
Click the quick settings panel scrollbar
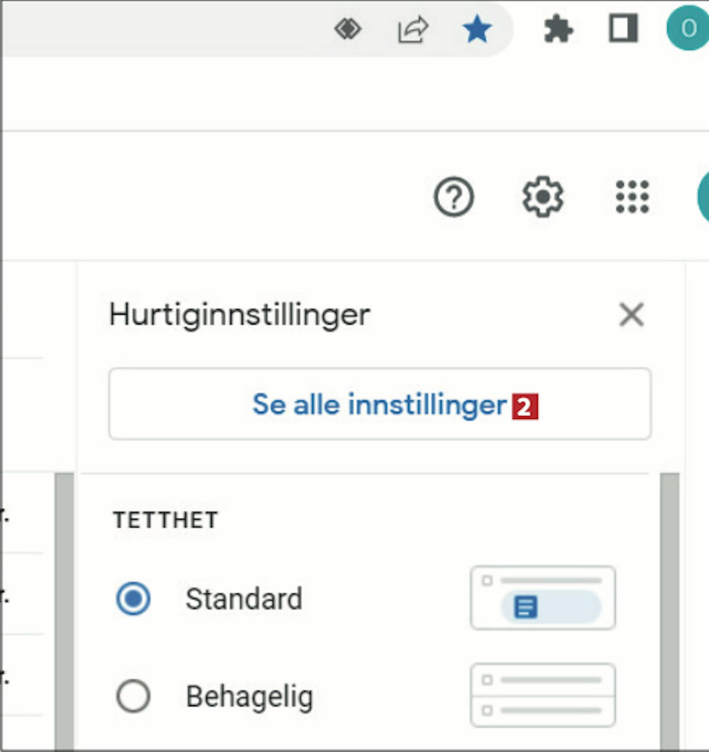click(x=670, y=611)
